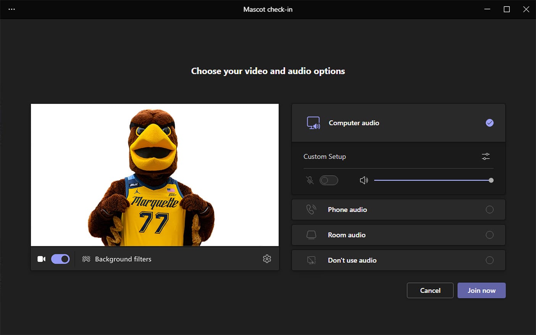
Task: Click the Computer audio monitor icon
Action: coord(313,123)
